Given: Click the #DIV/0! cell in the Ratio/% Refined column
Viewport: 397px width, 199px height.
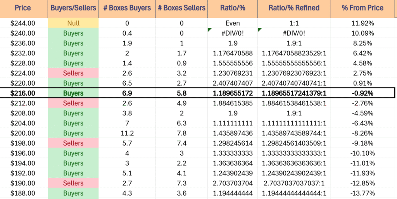Looking at the screenshot, I should pyautogui.click(x=294, y=33).
